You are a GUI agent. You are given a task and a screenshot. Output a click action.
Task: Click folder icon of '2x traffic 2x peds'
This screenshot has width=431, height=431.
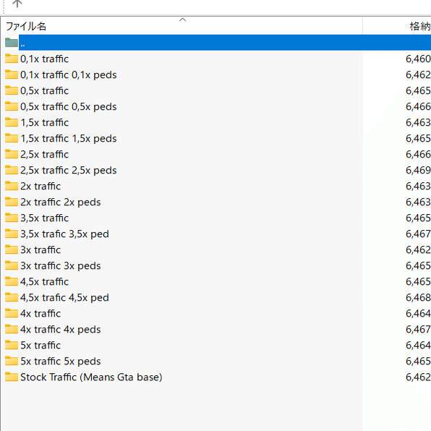click(12, 202)
